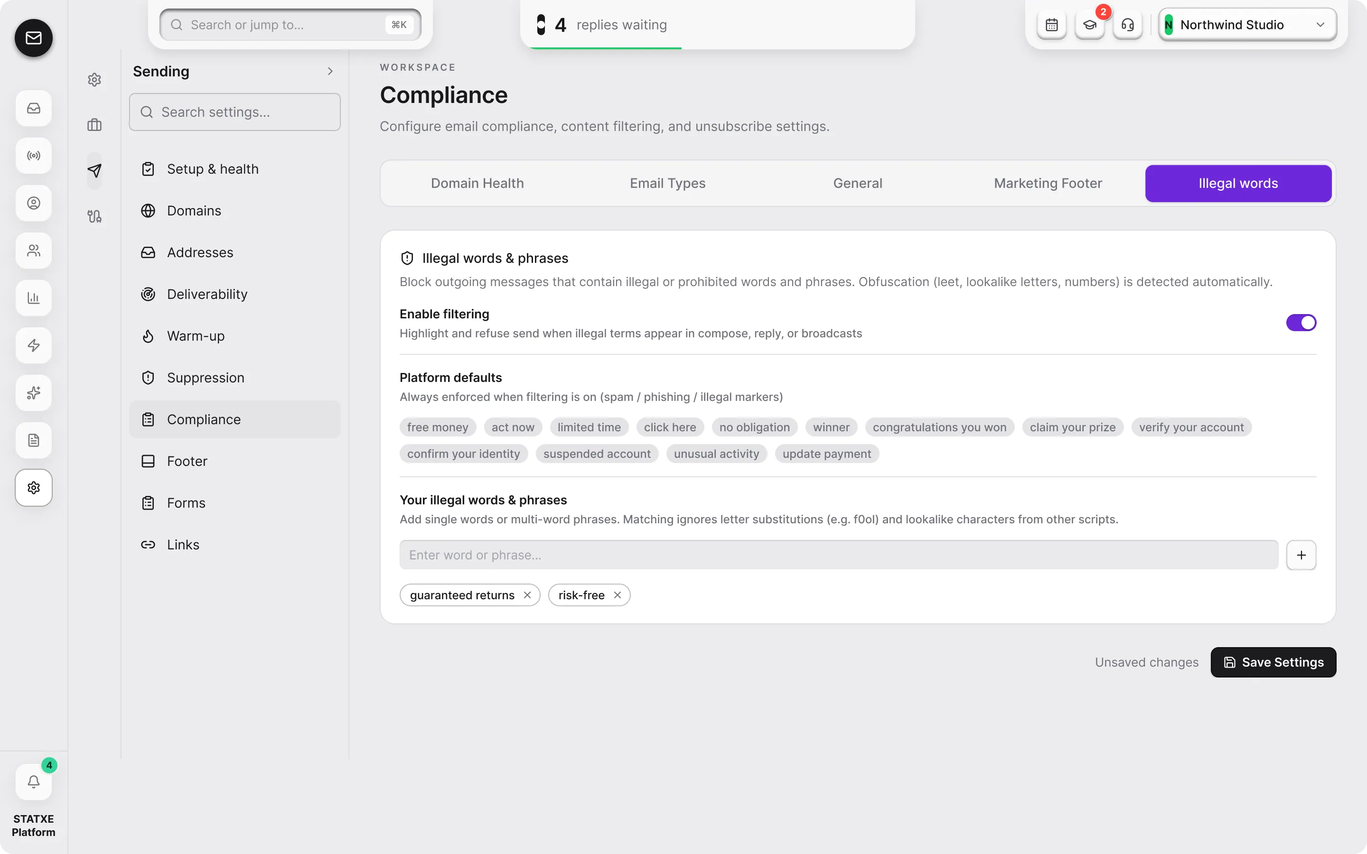Open the headset support icon

click(1127, 25)
